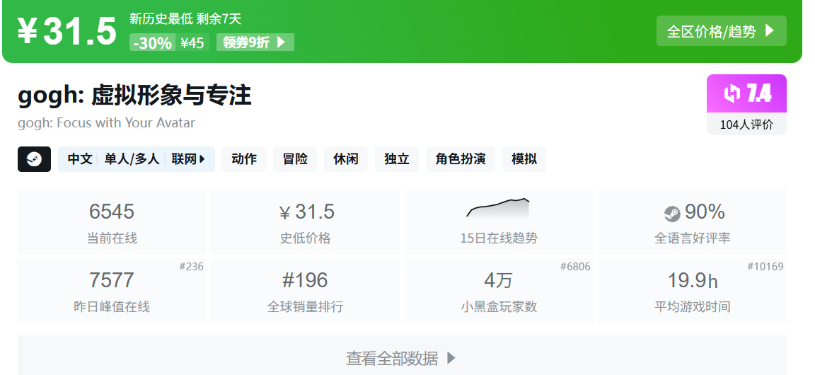
Task: Open the 平均游戏时间 19.9h card
Action: [x=693, y=291]
